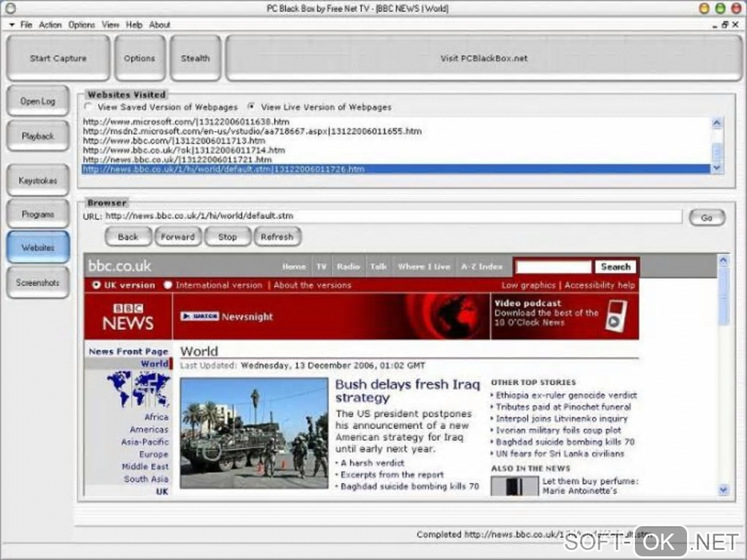This screenshot has width=747, height=560.
Task: Click the world map image
Action: click(138, 389)
